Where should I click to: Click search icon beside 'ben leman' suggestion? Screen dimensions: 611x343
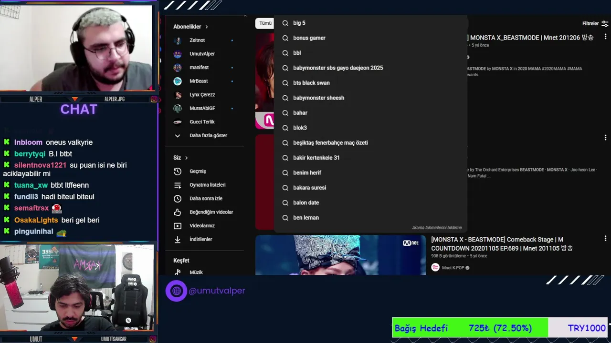(285, 218)
